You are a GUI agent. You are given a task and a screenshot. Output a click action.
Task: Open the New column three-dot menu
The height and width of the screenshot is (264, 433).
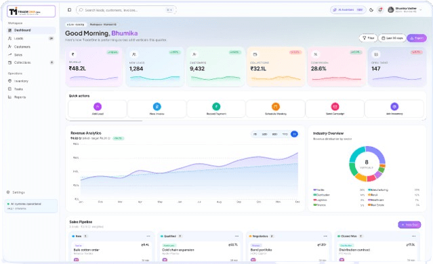(148, 236)
